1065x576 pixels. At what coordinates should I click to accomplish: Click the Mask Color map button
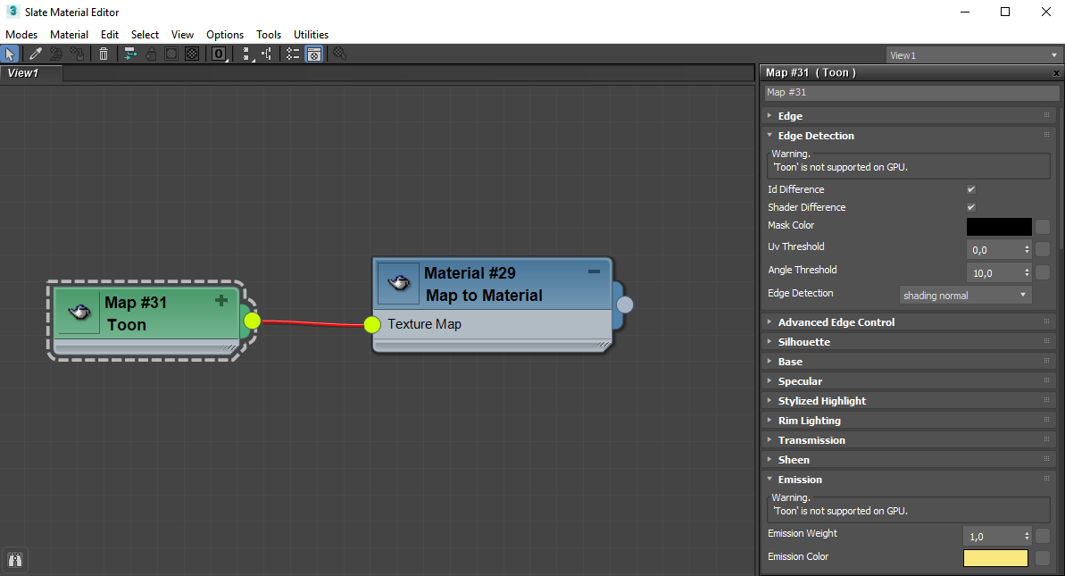(1043, 227)
